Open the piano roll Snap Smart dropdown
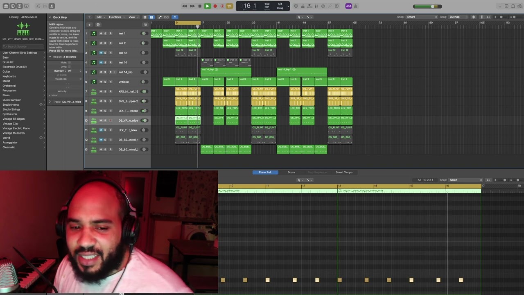524x295 pixels. (466, 180)
